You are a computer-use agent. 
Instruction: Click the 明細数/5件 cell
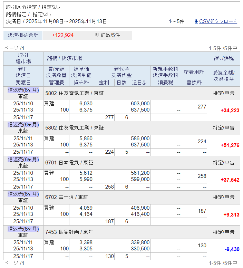coord(108,35)
